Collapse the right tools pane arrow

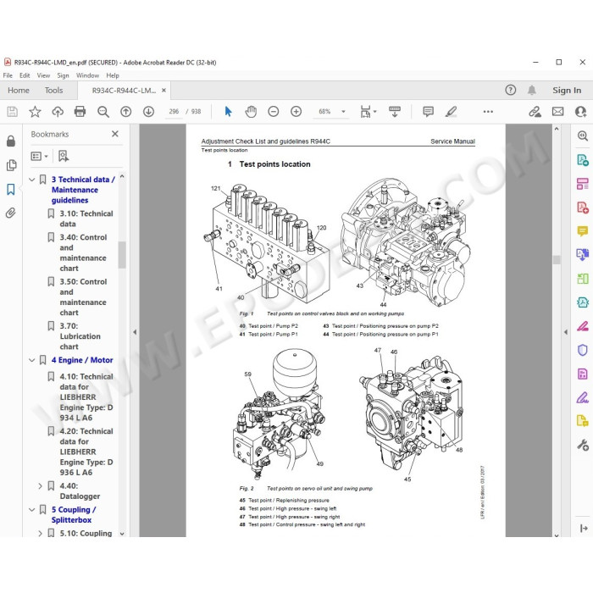566,332
